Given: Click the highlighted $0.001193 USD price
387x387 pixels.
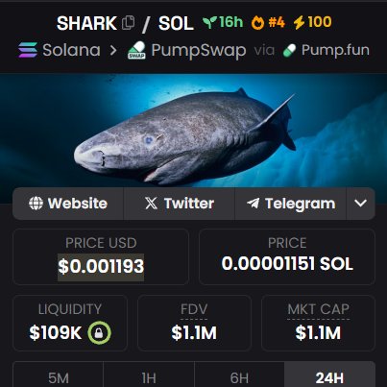Looking at the screenshot, I should (101, 267).
